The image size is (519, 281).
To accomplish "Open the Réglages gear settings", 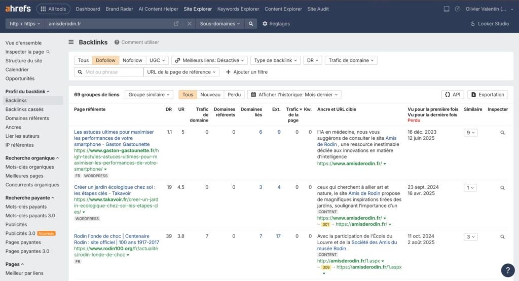I will (276, 24).
